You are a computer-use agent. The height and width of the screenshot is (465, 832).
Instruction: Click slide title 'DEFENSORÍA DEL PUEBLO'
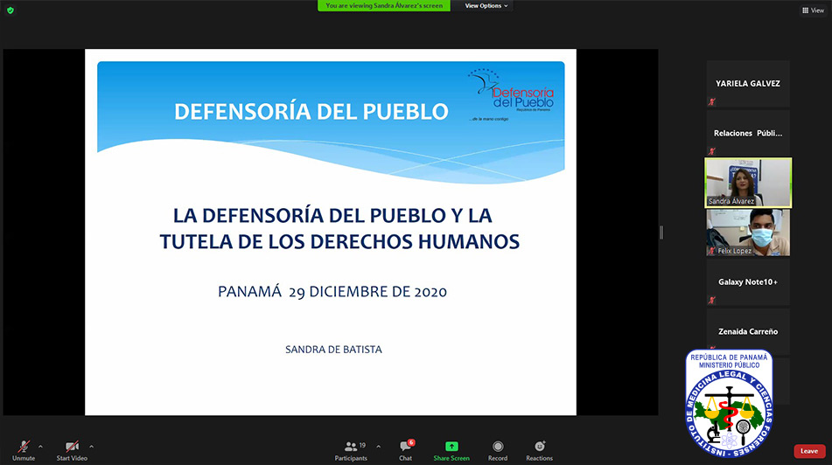pos(311,112)
